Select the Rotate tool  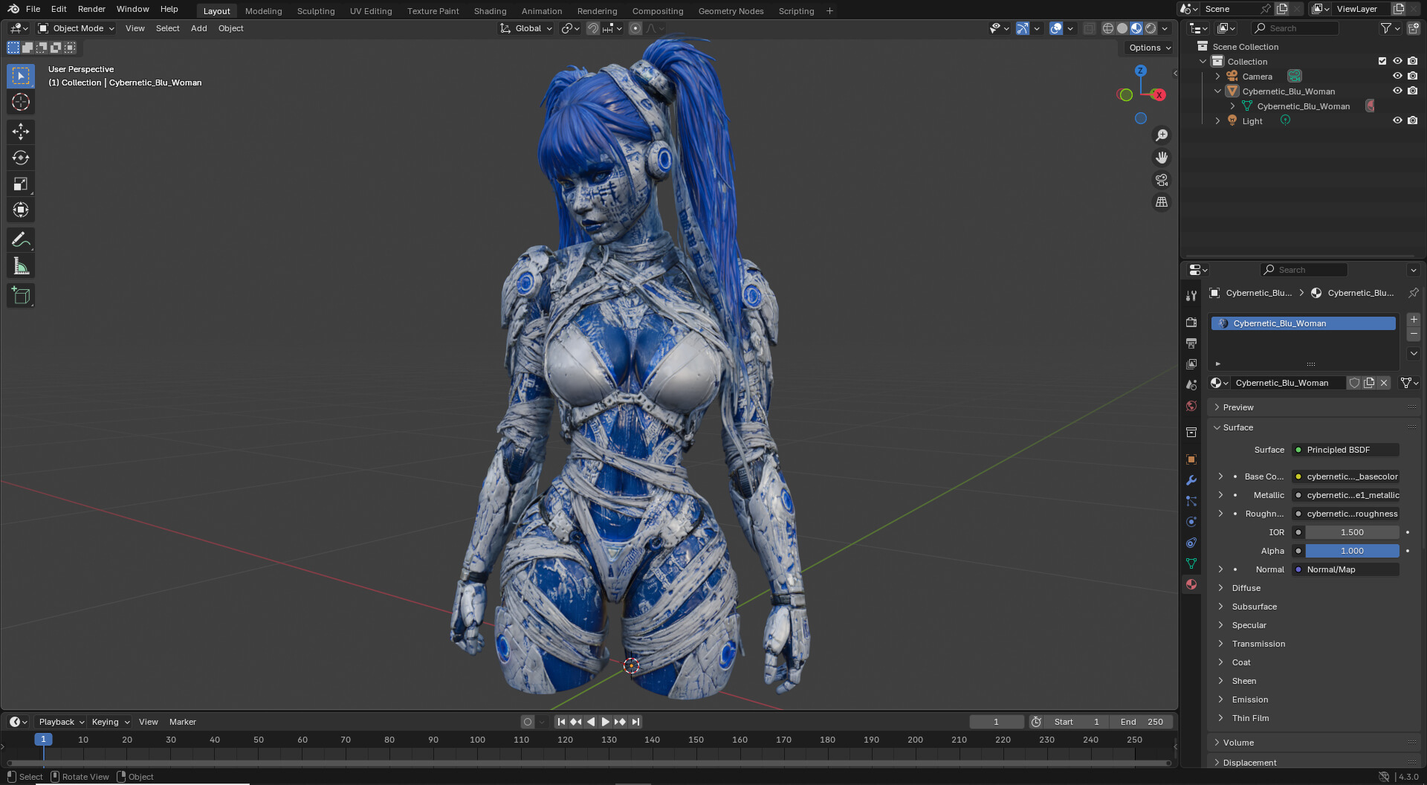coord(21,158)
